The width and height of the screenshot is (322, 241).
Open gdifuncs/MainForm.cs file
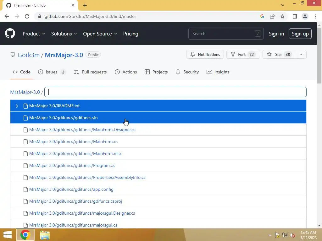click(x=73, y=142)
